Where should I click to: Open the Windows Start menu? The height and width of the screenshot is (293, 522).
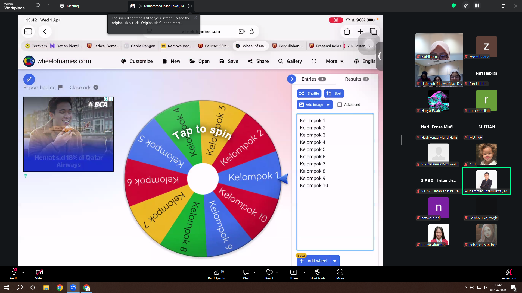7,288
